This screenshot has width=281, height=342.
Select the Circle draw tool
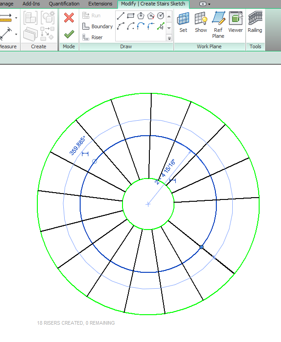160,16
